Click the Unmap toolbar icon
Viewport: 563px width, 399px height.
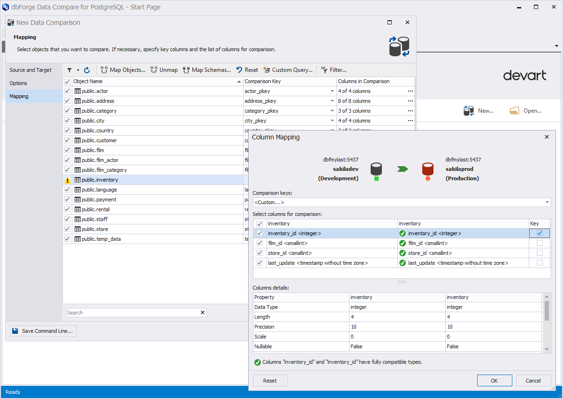pyautogui.click(x=154, y=70)
